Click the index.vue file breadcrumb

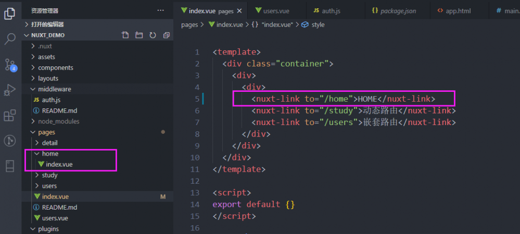[226, 24]
